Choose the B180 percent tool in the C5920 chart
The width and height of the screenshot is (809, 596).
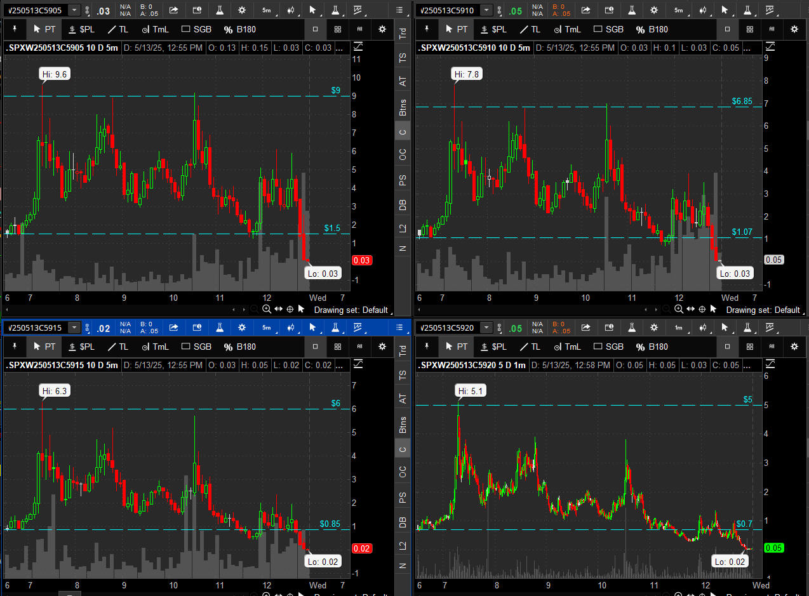[652, 347]
